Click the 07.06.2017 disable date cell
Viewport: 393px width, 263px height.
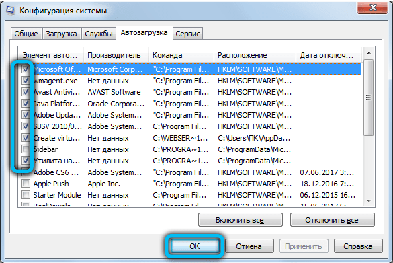coord(327,172)
